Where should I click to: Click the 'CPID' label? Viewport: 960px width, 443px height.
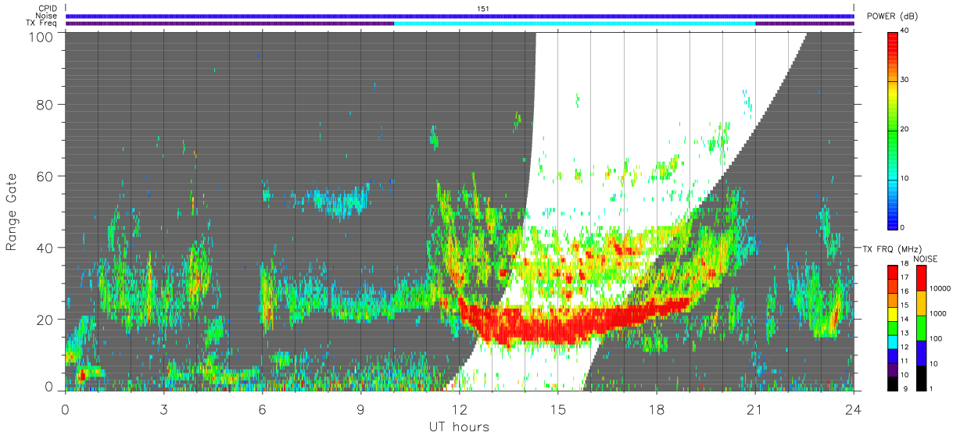pyautogui.click(x=48, y=9)
